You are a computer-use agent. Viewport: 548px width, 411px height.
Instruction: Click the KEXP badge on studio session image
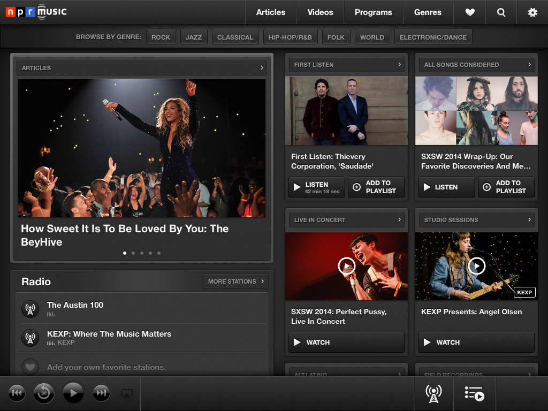pyautogui.click(x=524, y=292)
